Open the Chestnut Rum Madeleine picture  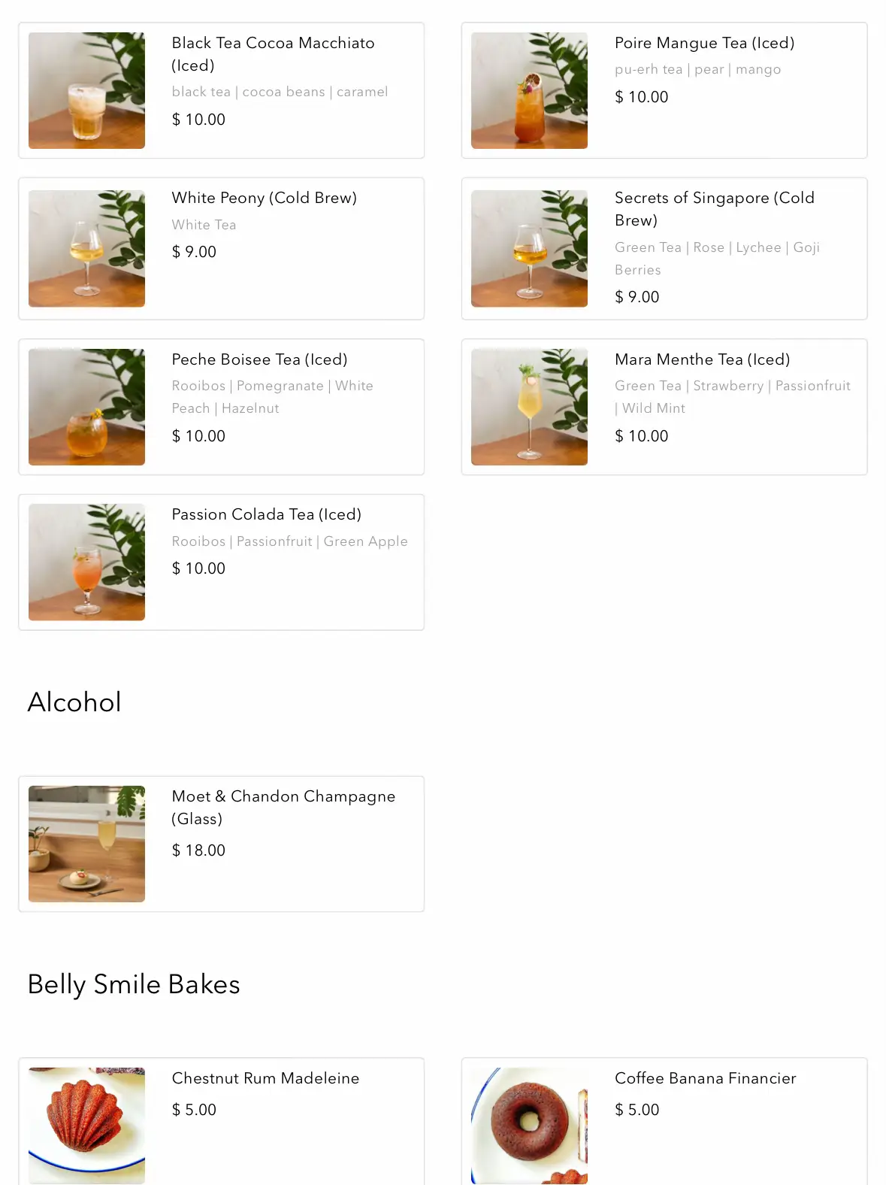pos(86,1126)
